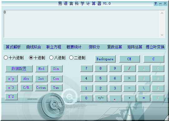Click the +/- sign toggle key
169x121 pixels.
(101, 98)
